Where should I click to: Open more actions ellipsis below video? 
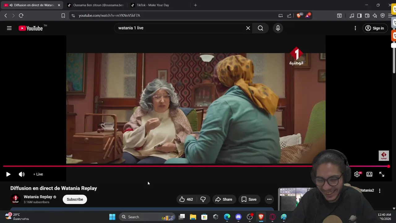coord(269,199)
